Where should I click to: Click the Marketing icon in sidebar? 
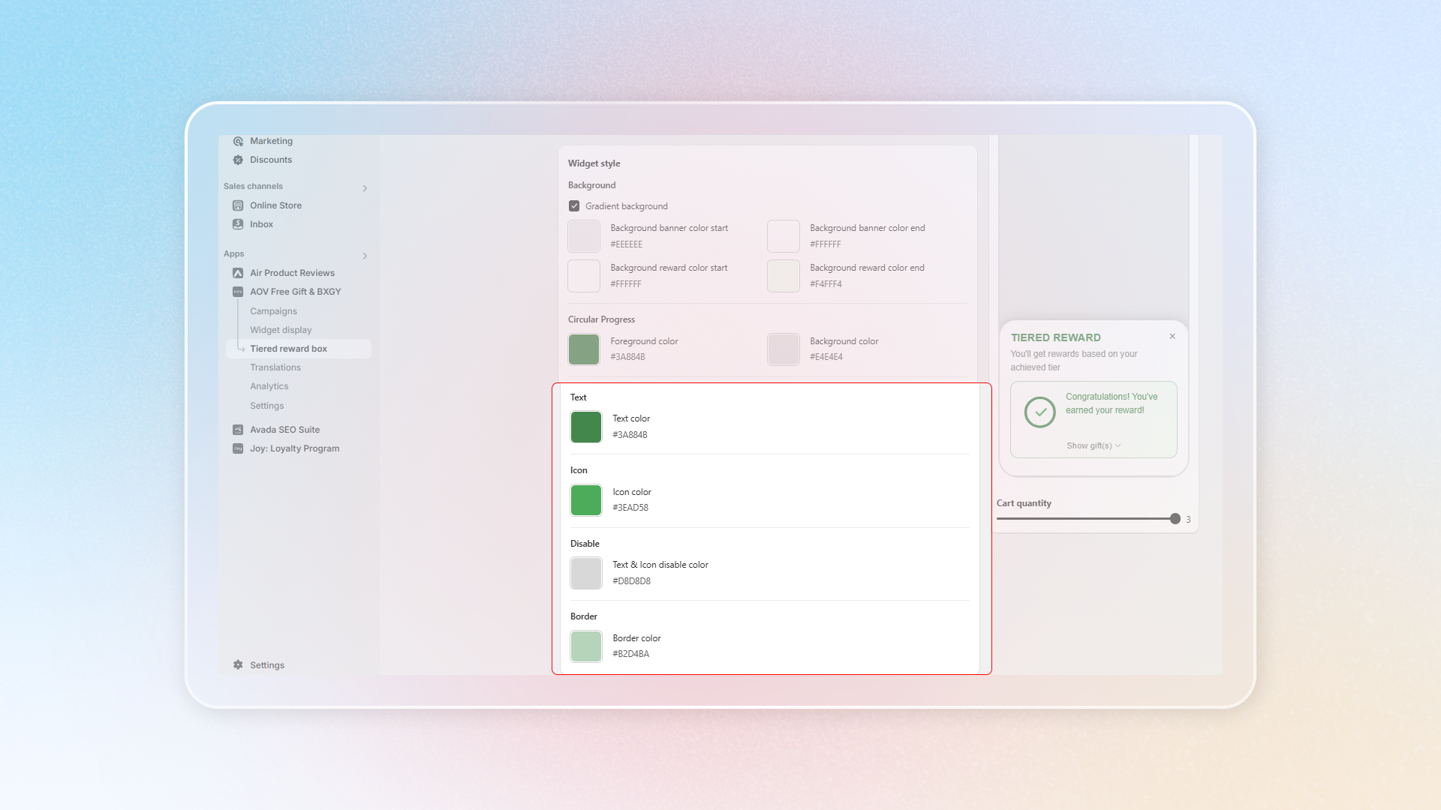(238, 141)
